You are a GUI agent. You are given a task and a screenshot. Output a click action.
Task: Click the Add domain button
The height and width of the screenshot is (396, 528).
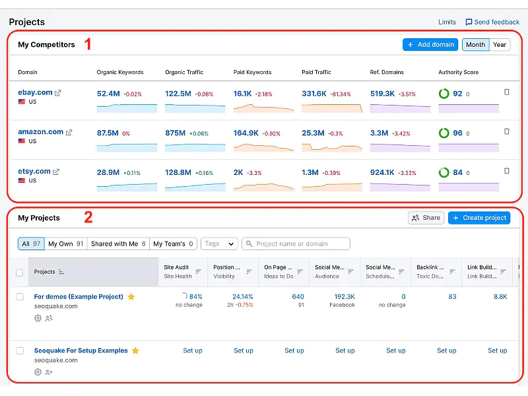430,44
